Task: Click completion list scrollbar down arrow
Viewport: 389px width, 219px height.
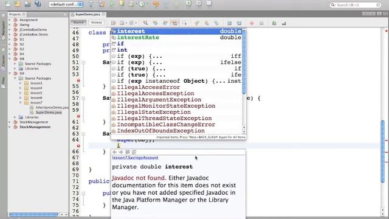Action: (x=244, y=131)
